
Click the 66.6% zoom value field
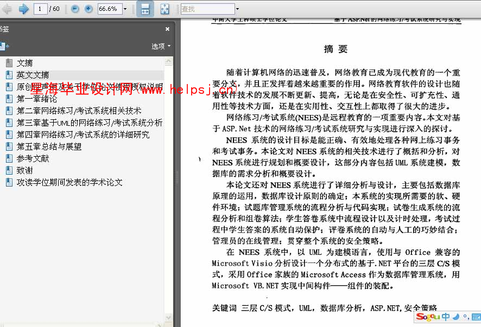110,9
